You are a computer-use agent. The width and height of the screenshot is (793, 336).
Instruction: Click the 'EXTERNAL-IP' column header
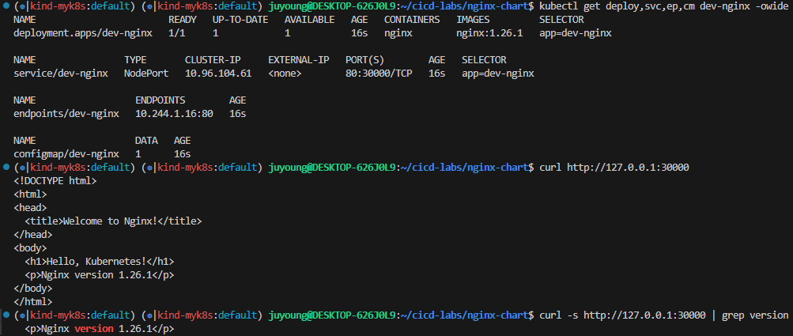298,60
